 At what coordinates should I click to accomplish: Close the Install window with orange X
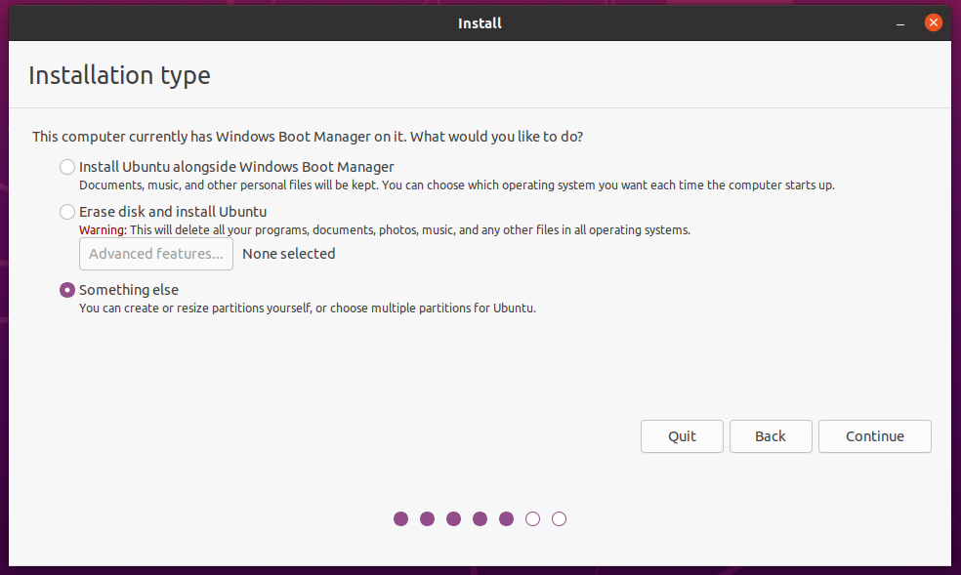pyautogui.click(x=934, y=22)
